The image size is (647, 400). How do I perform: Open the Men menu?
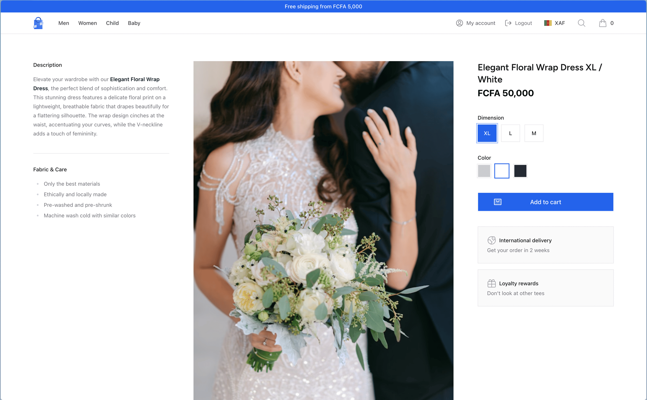coord(64,23)
